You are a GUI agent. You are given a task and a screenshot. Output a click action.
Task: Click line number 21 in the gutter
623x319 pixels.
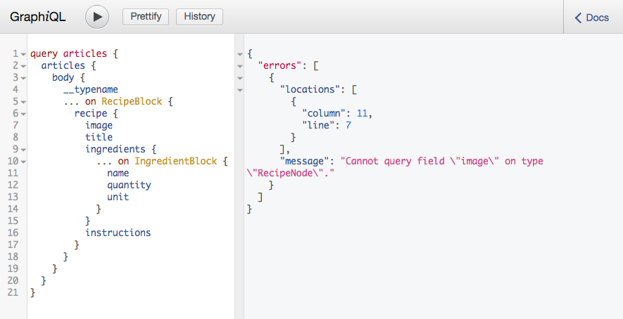pyautogui.click(x=13, y=292)
